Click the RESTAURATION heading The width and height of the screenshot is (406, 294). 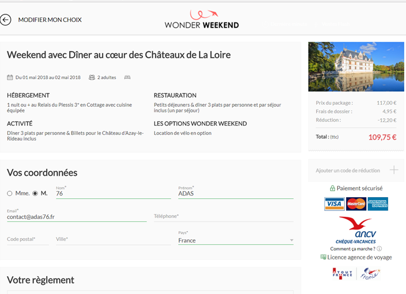[175, 96]
